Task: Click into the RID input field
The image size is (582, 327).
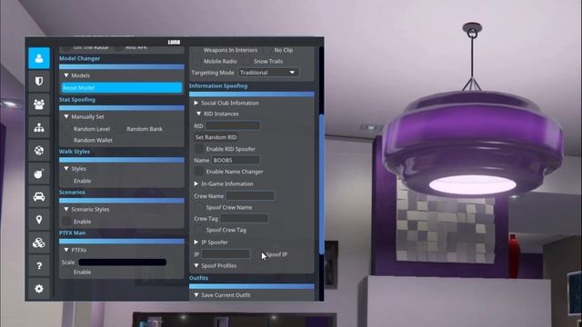Action: coord(233,125)
